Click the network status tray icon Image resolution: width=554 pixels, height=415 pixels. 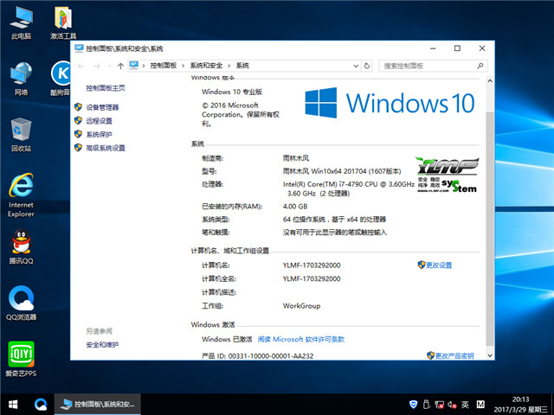coord(439,405)
